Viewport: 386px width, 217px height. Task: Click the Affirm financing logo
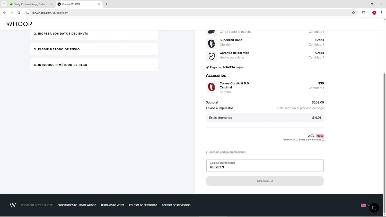point(311,136)
